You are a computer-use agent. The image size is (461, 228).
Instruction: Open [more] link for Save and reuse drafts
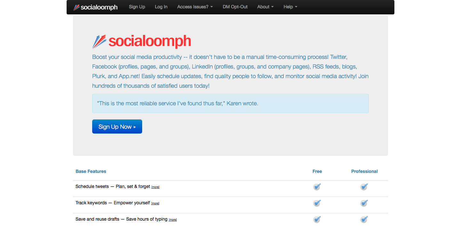tap(173, 220)
